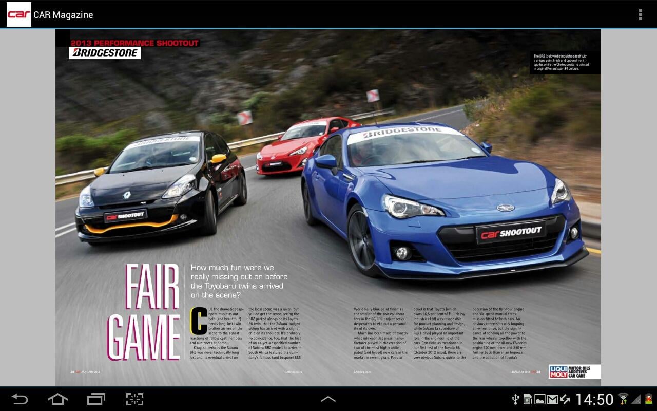
Task: Tap the battery indicator icon
Action: coord(648,399)
